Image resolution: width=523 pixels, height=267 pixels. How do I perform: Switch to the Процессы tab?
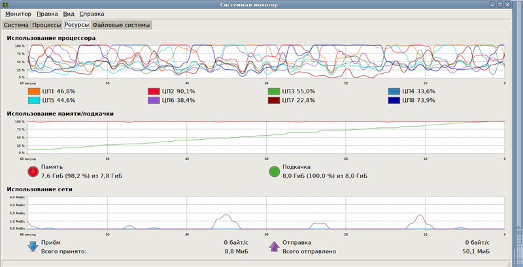[x=46, y=25]
